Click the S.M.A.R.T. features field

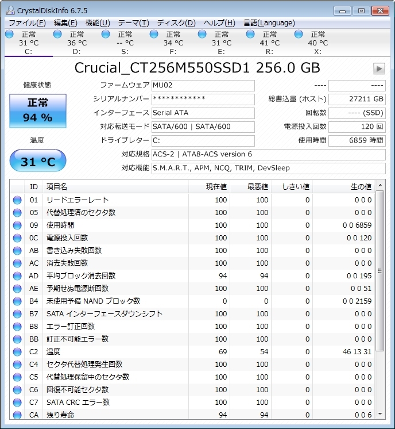269,168
